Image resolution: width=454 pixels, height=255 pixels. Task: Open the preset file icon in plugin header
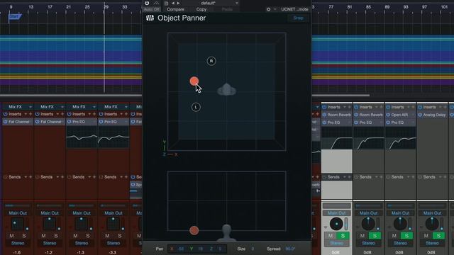tap(166, 3)
